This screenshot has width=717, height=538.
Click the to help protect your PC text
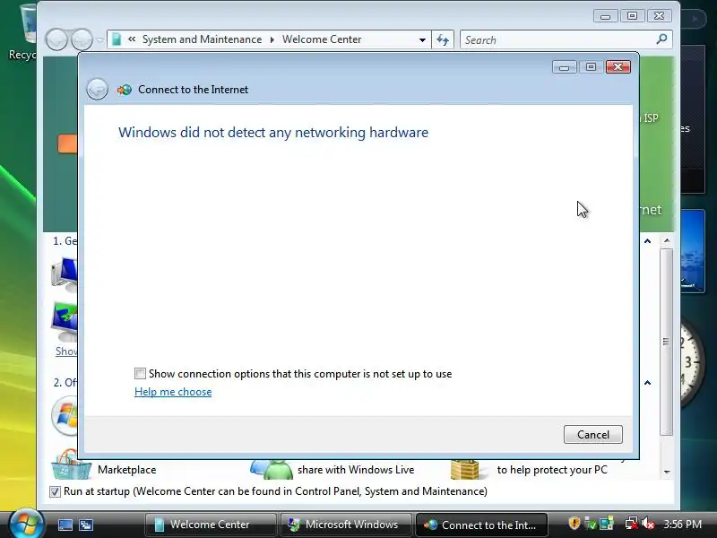pyautogui.click(x=552, y=470)
